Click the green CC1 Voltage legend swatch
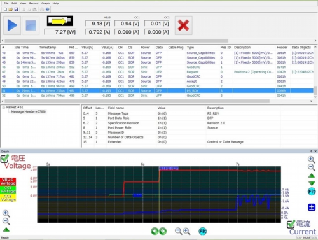Image resolution: width=318 pixels, height=240 pixels. 8,190
